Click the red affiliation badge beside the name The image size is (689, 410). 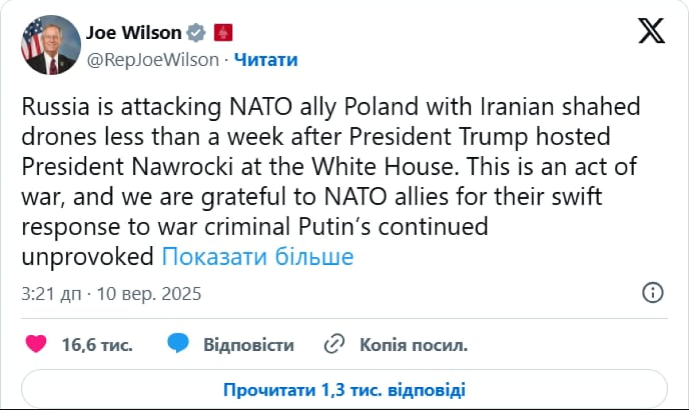pyautogui.click(x=223, y=33)
